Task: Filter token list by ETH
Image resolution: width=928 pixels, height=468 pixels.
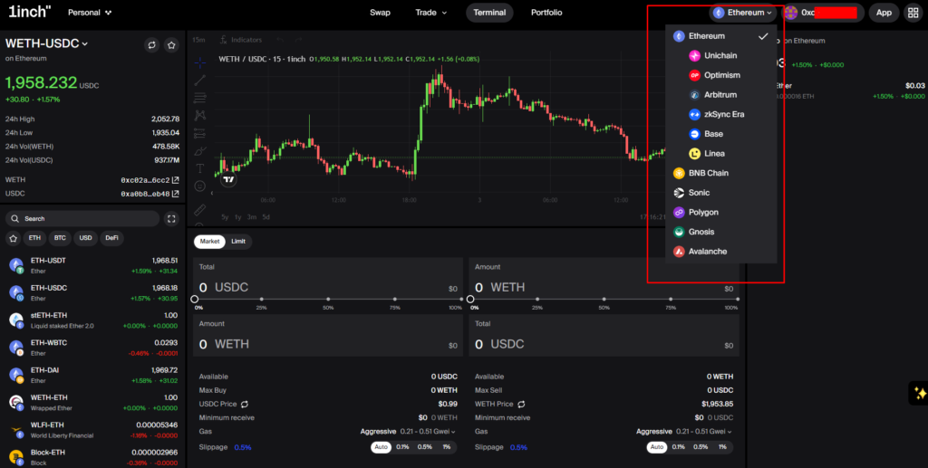Action: pos(35,238)
